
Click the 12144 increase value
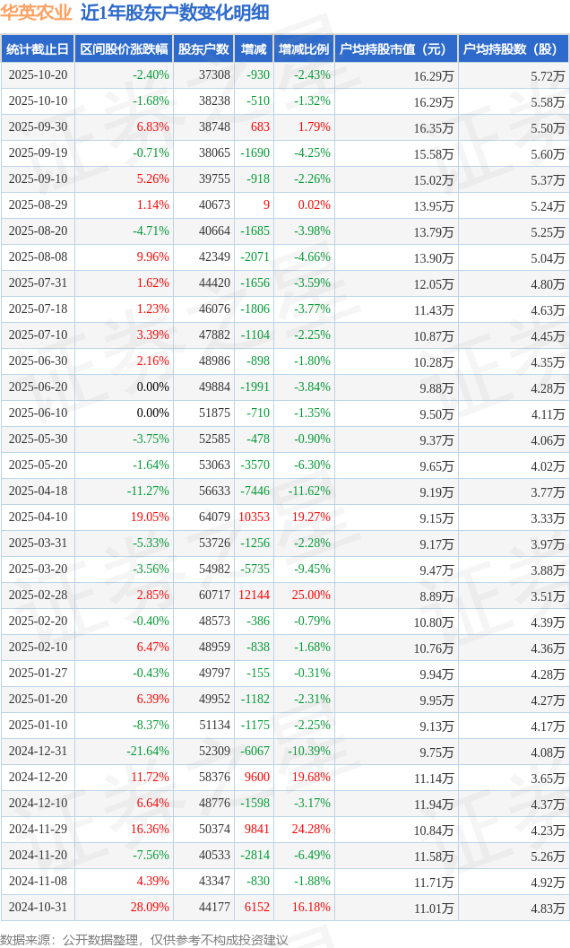[x=254, y=596]
